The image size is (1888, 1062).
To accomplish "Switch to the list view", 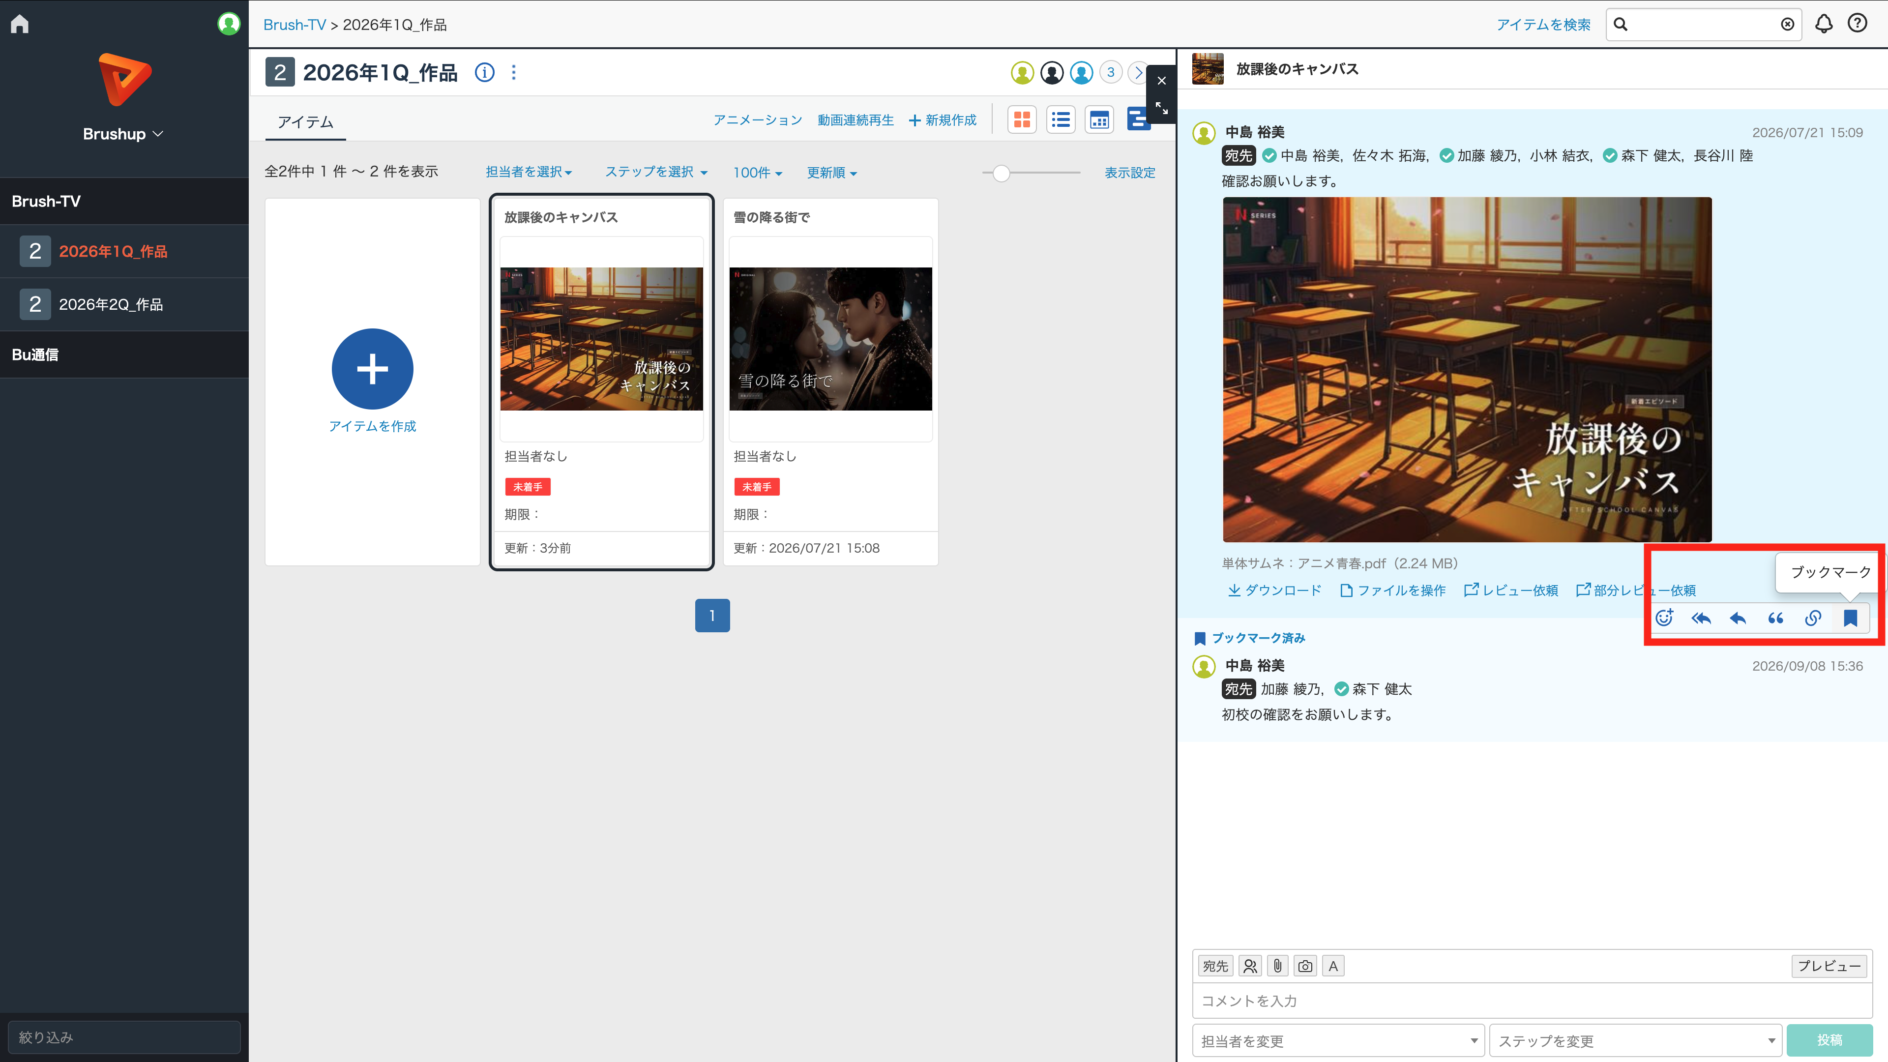I will point(1061,119).
